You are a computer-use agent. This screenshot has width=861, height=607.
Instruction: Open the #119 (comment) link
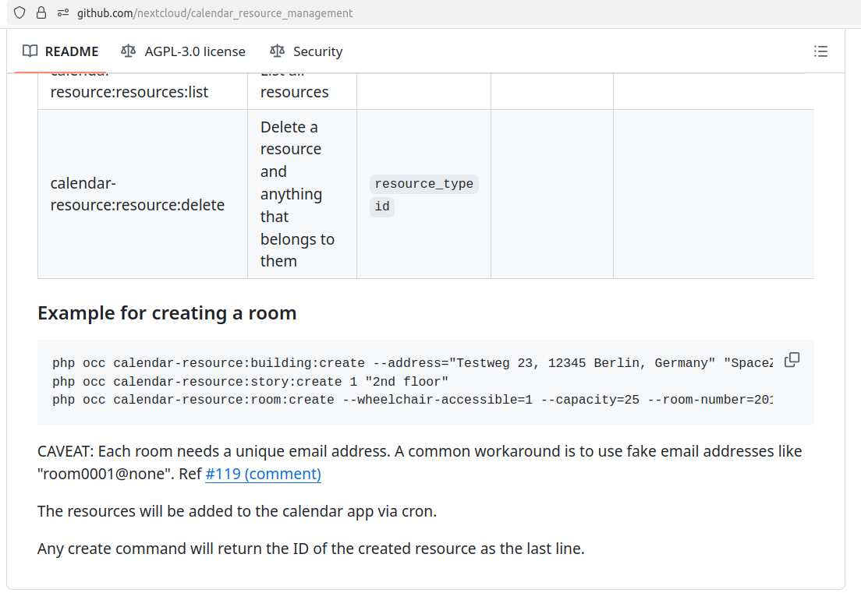263,474
